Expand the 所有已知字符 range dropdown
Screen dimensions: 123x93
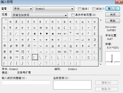coord(40,15)
